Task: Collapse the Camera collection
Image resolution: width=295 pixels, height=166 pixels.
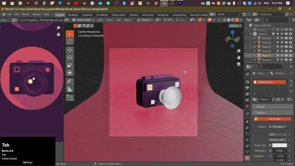Action: (250, 34)
